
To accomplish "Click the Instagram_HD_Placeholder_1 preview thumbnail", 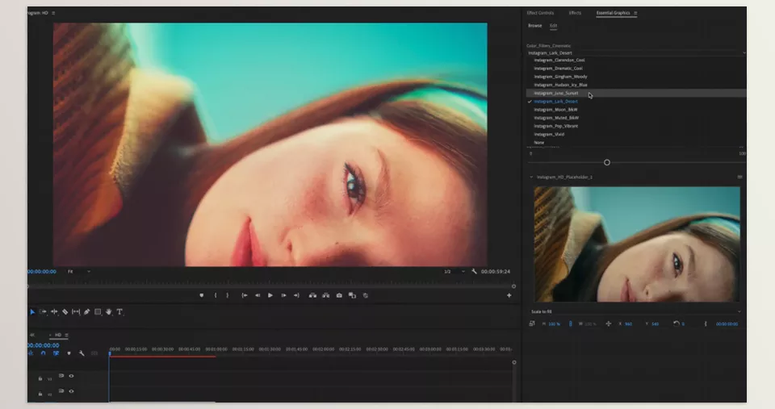I will pyautogui.click(x=637, y=244).
